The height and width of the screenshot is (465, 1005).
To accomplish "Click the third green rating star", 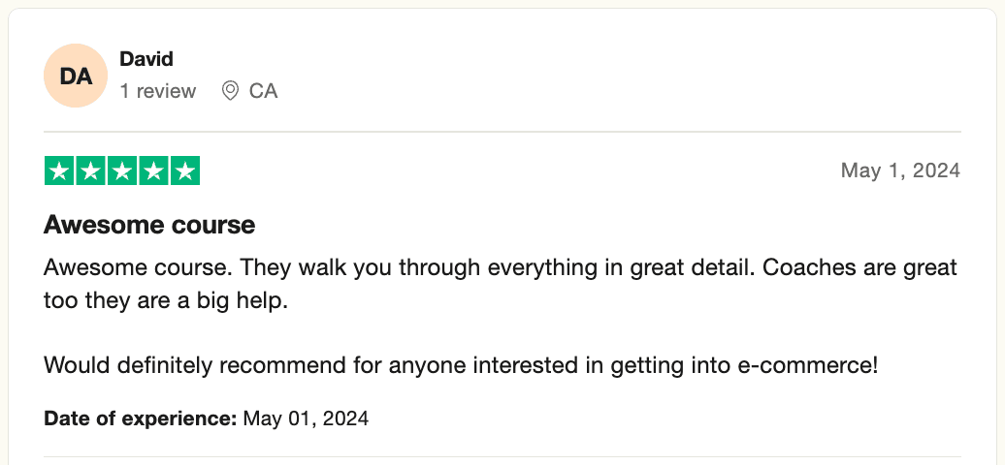I will point(121,171).
